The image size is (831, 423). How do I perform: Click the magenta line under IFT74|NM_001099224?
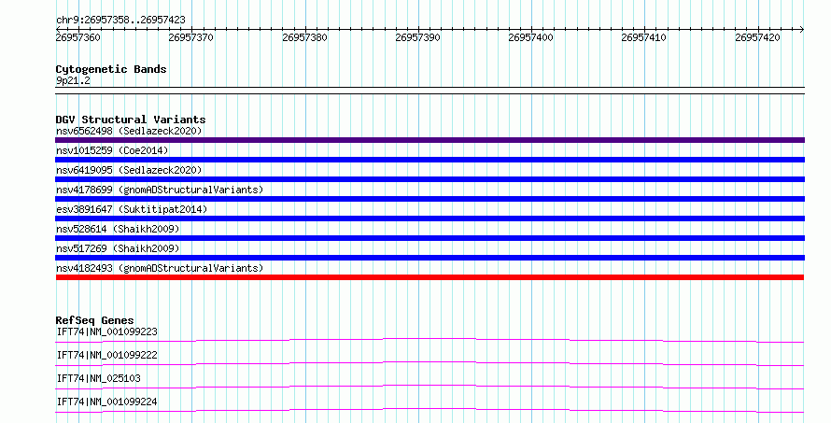tap(430, 410)
